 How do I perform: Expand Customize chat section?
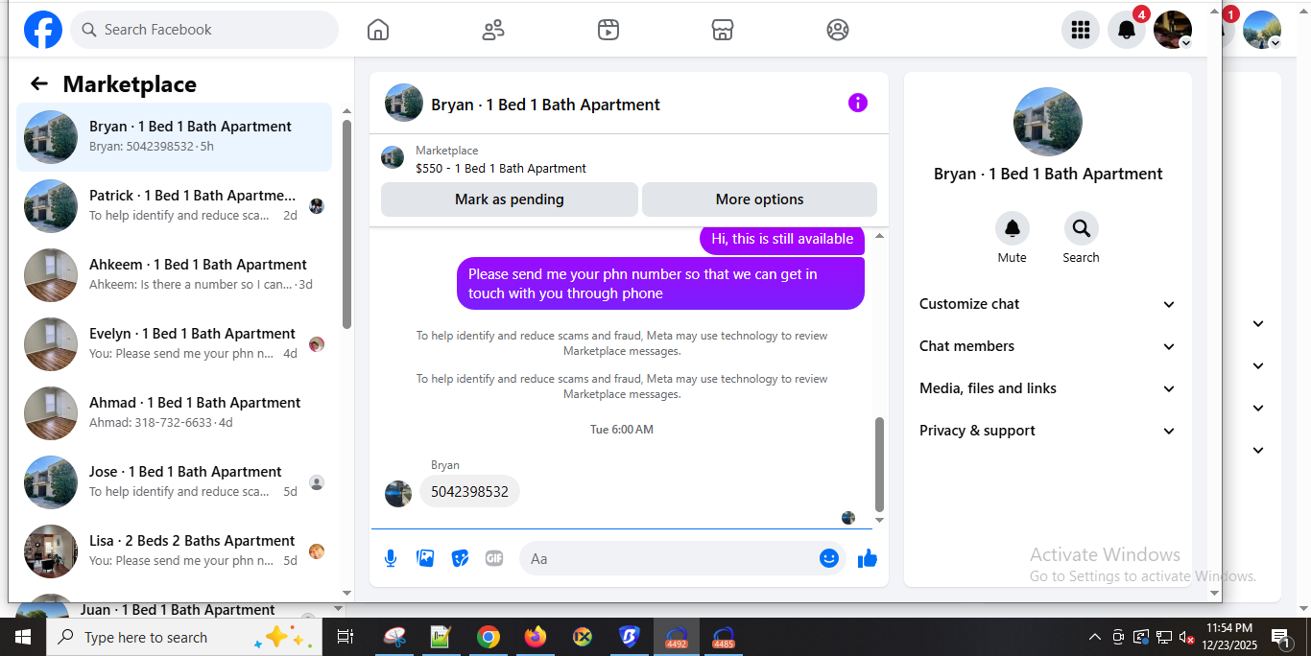[1047, 304]
